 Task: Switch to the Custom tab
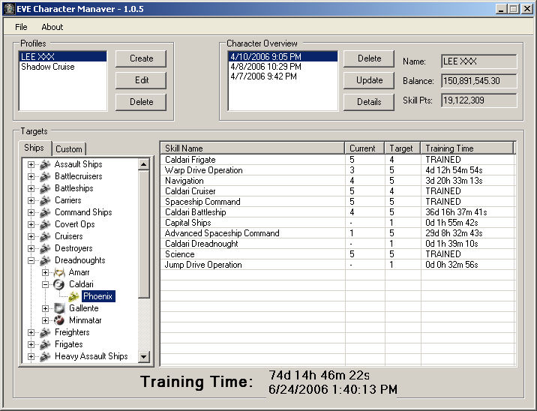point(69,149)
